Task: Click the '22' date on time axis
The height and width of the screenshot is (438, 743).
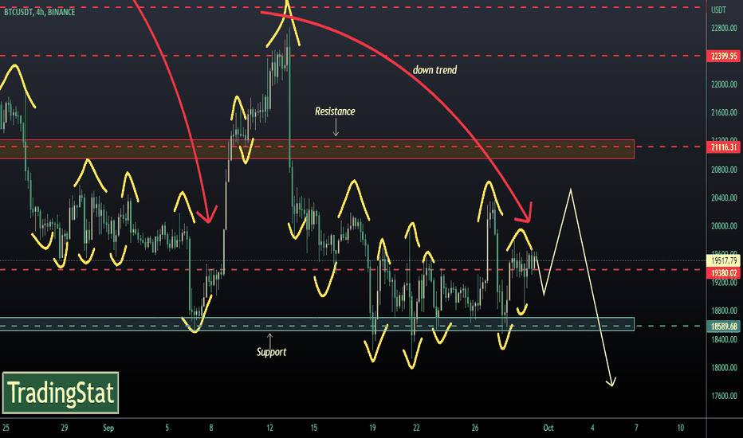Action: pos(416,428)
